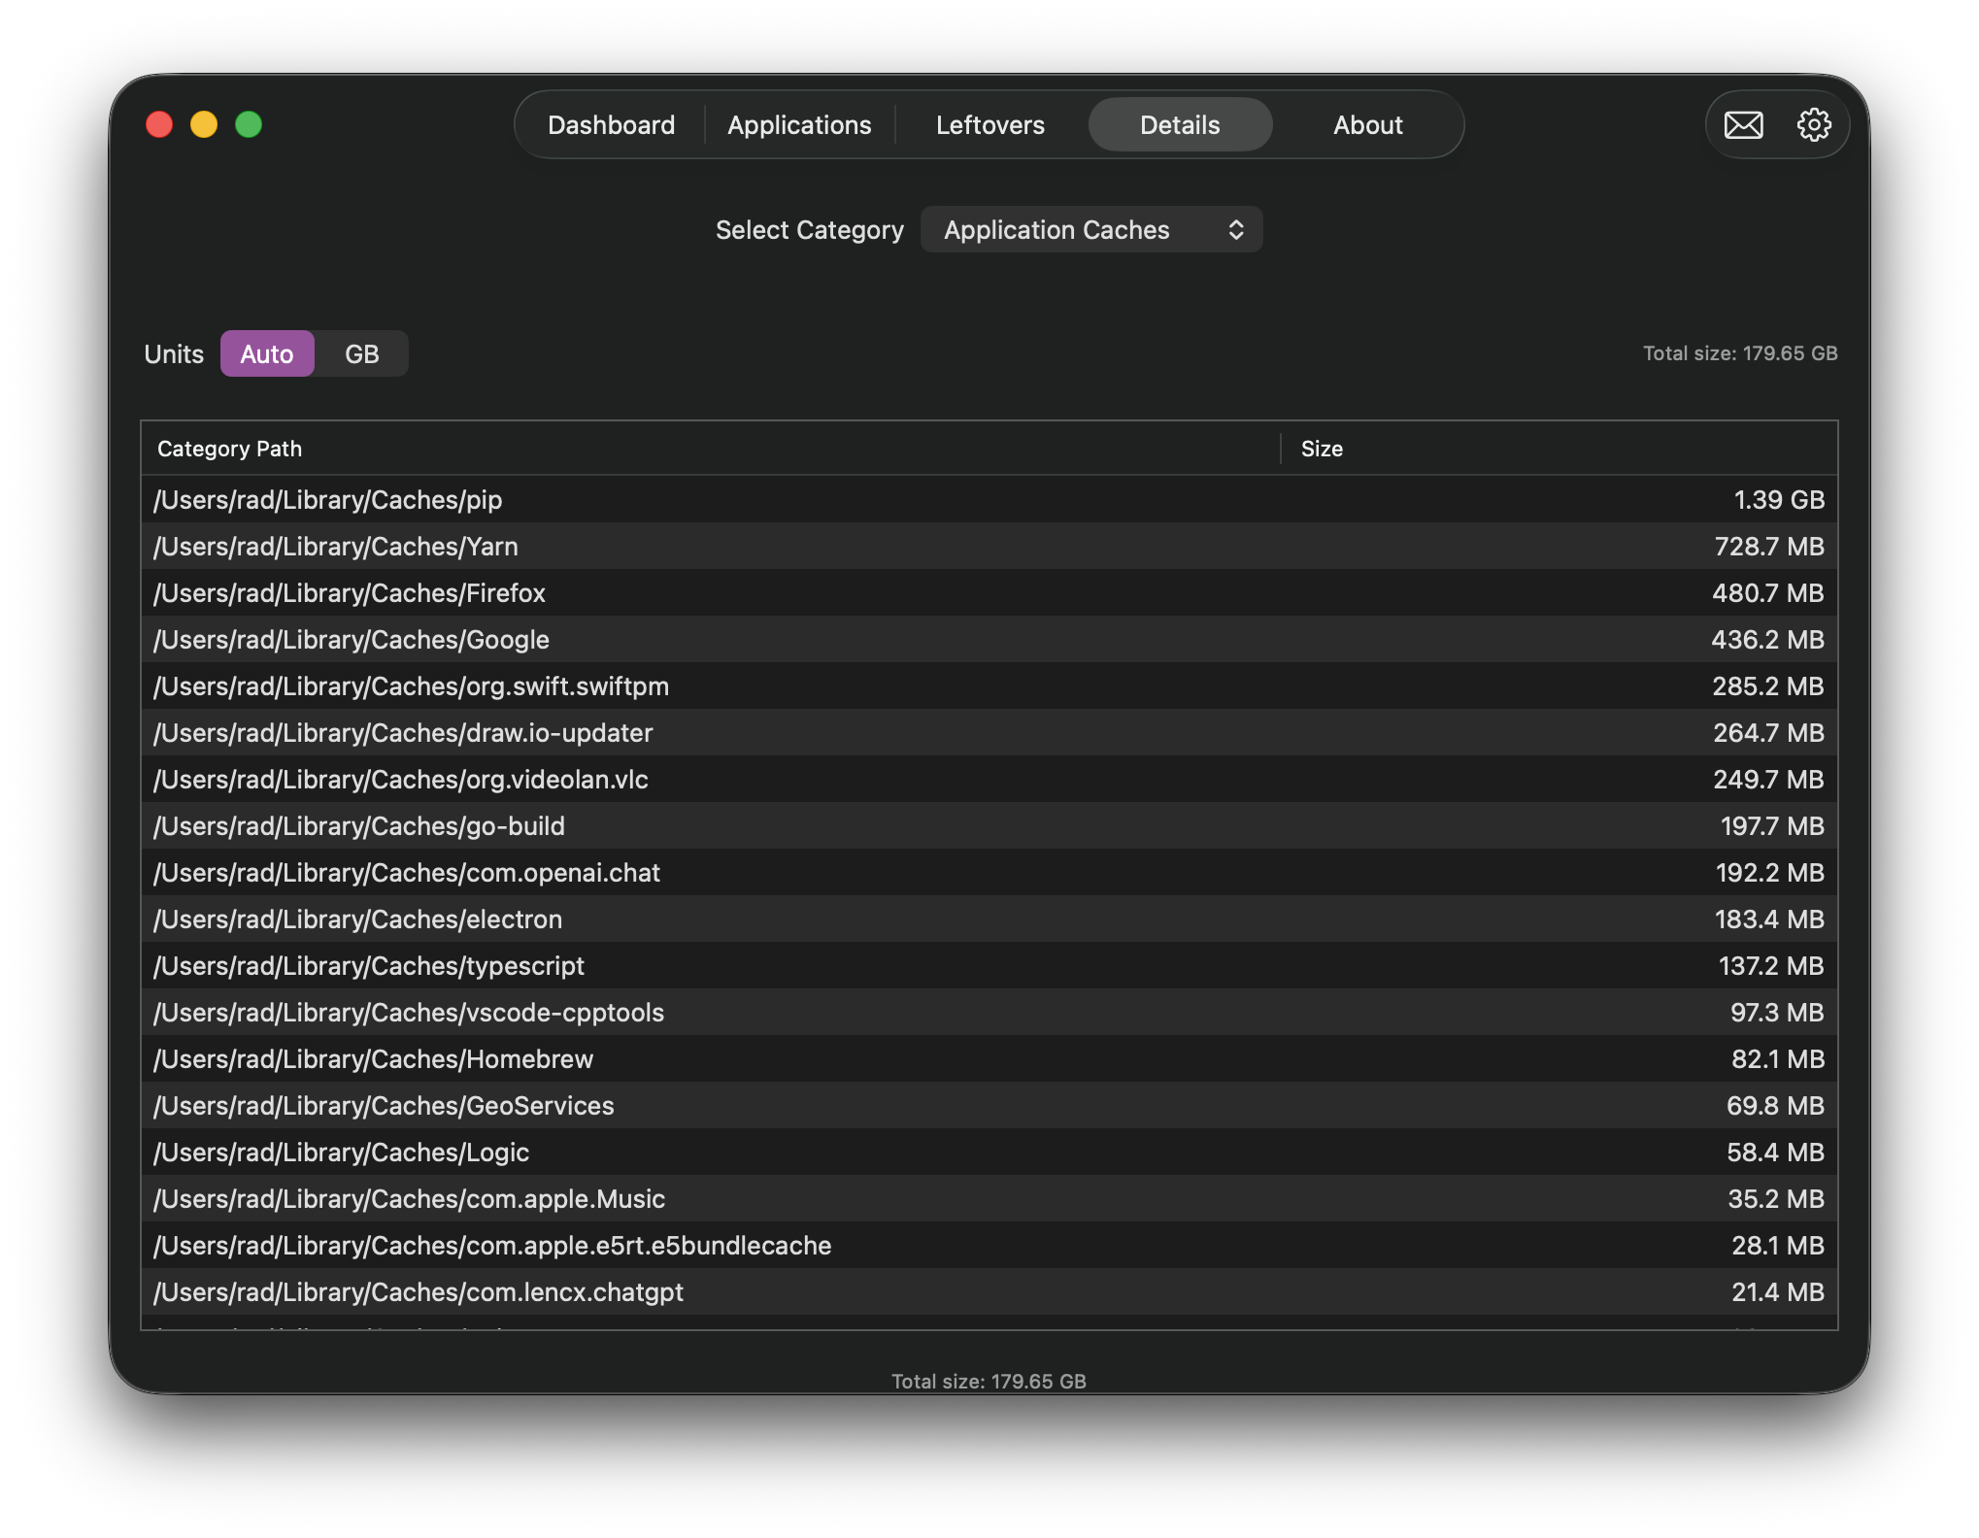Select the org.videolan.vlc cache row
The height and width of the screenshot is (1538, 1979).
pyautogui.click(x=989, y=780)
